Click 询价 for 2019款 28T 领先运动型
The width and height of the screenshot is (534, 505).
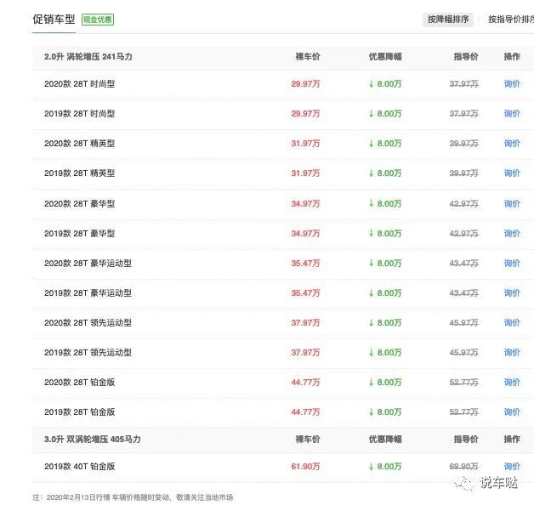tap(512, 353)
